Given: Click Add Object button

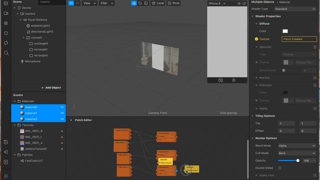Looking at the screenshot, I should point(51,87).
